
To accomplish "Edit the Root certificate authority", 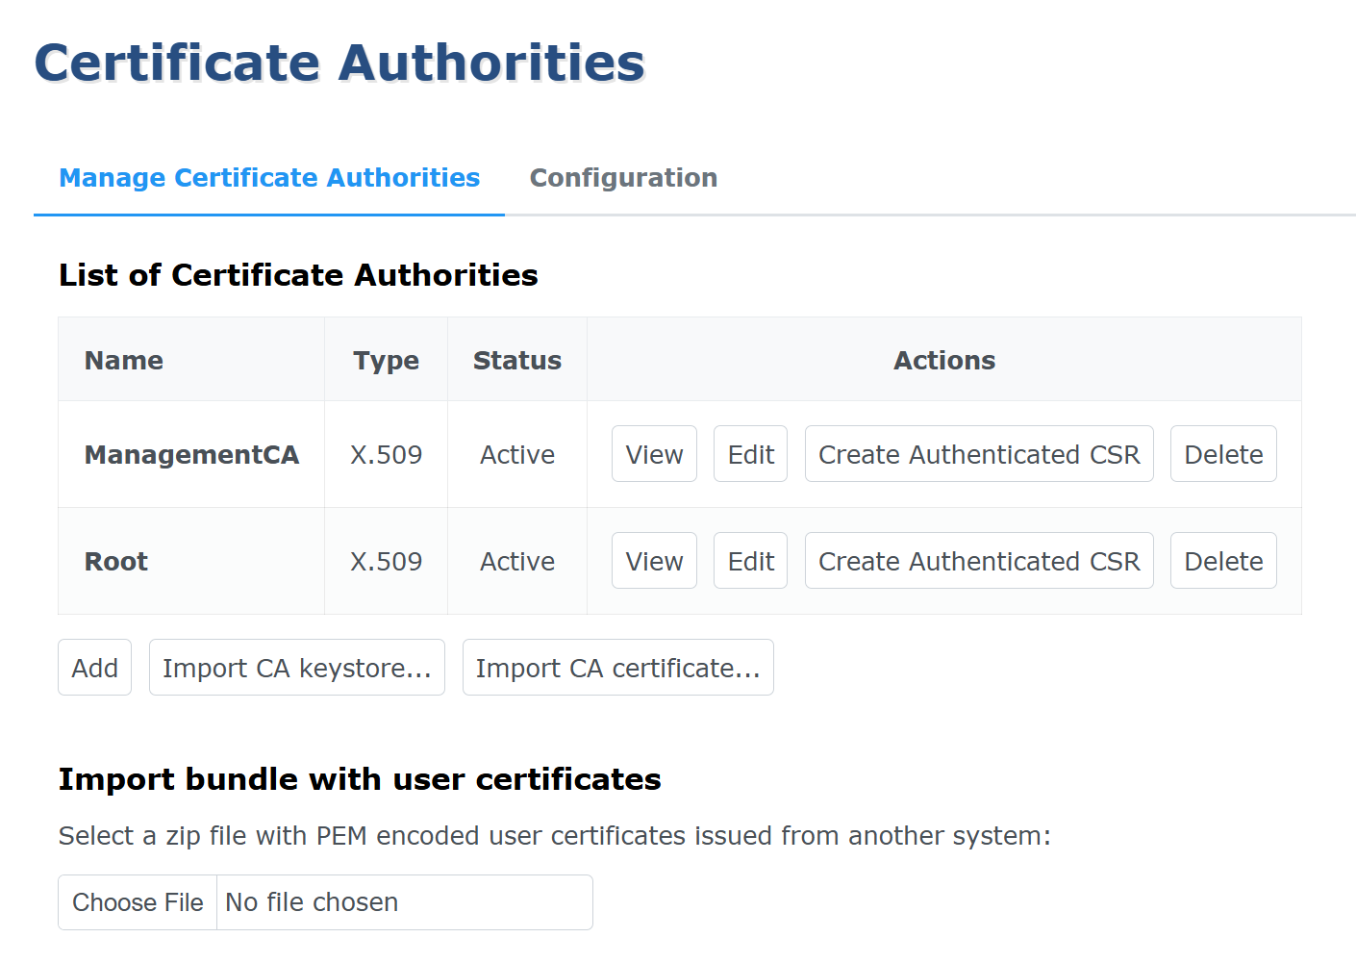I will 750,560.
